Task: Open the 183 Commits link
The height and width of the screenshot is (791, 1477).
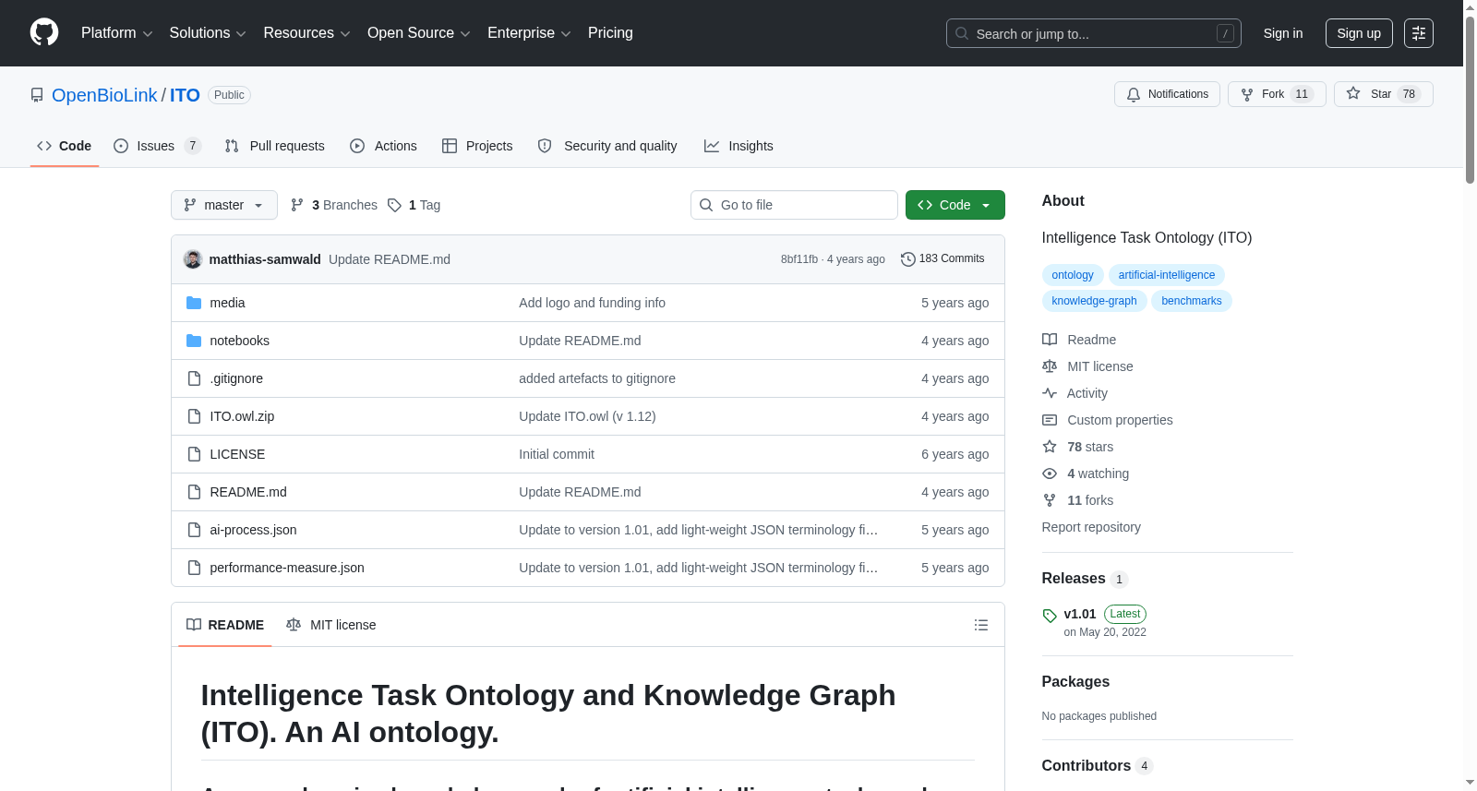Action: [x=943, y=259]
